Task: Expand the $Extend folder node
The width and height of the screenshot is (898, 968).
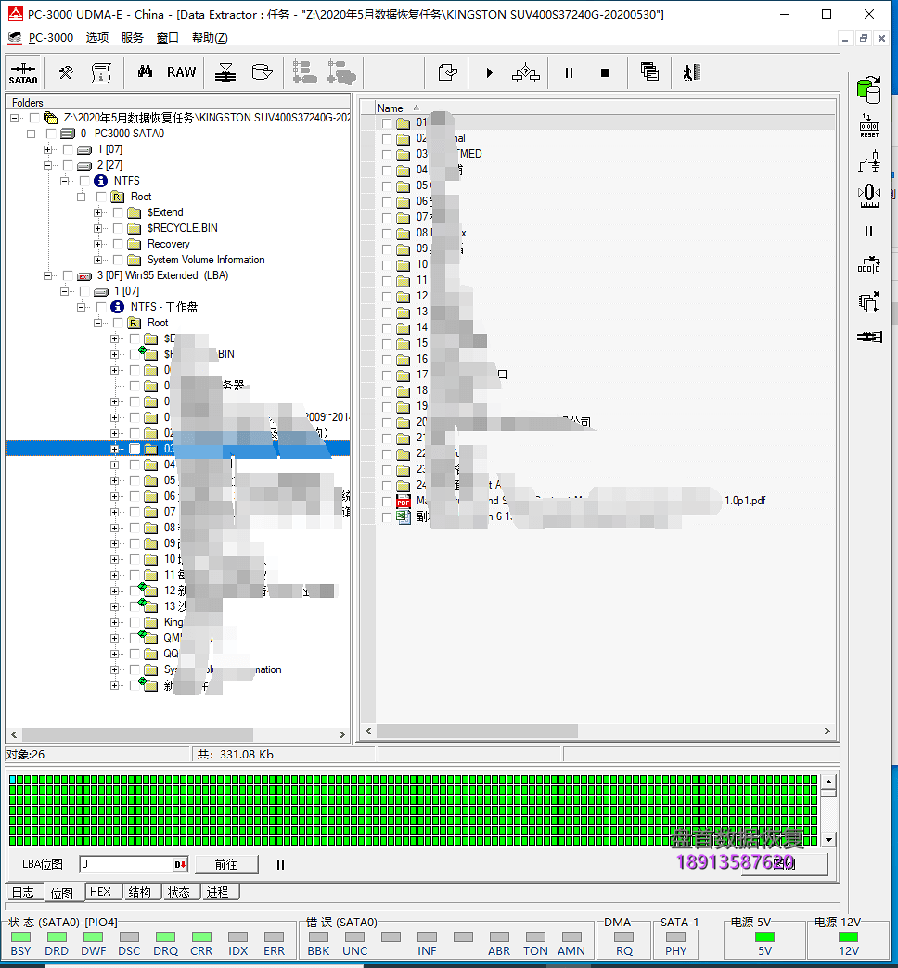Action: pyautogui.click(x=97, y=212)
